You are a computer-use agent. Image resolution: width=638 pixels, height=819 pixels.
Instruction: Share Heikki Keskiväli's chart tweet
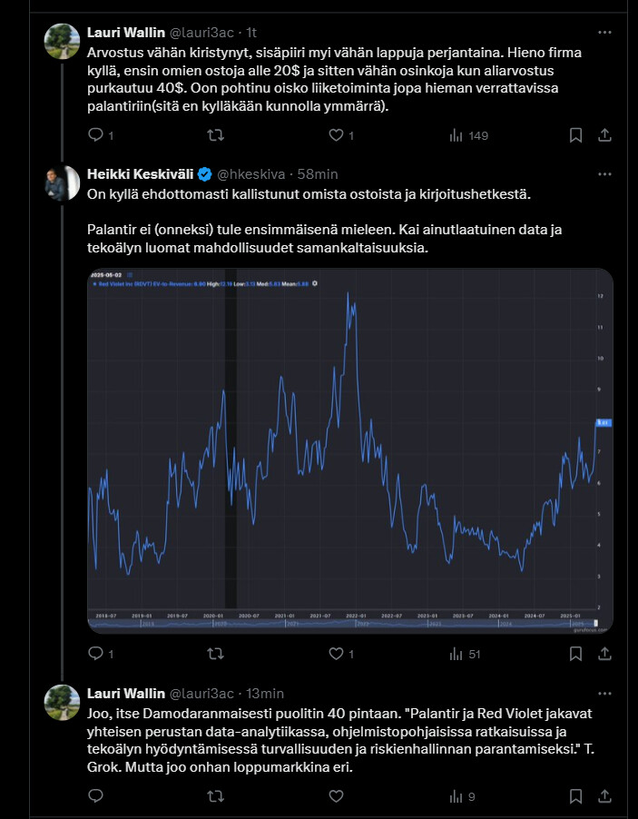pyautogui.click(x=604, y=653)
